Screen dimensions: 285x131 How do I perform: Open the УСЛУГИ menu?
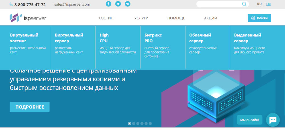point(141,18)
